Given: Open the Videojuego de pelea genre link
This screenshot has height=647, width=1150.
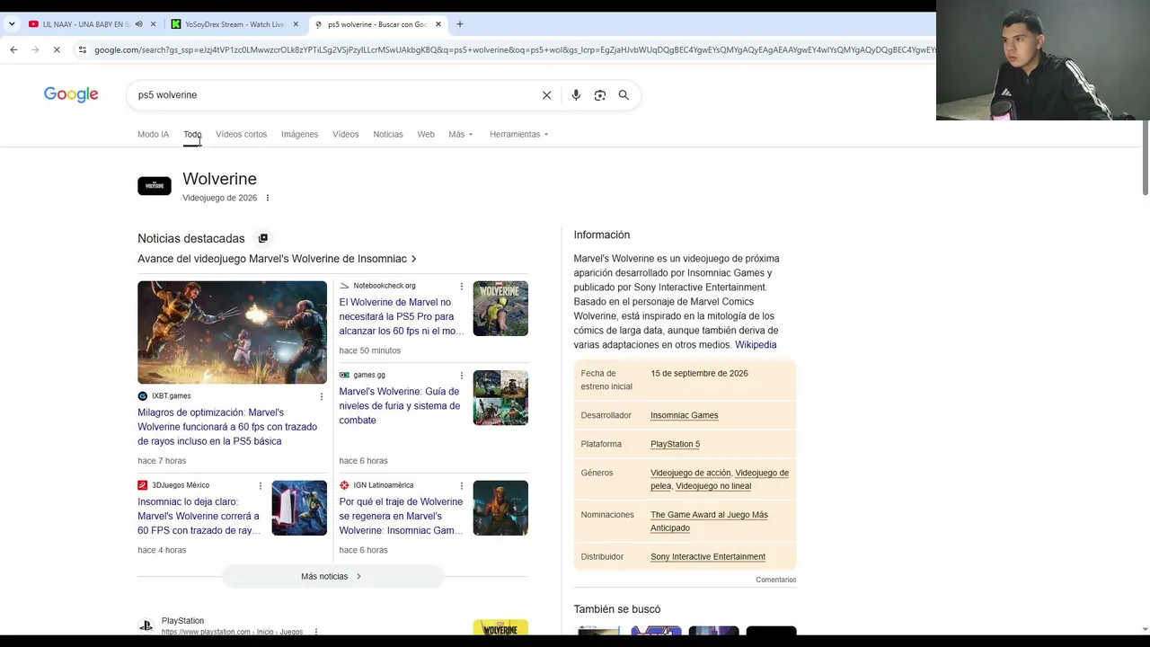Looking at the screenshot, I should [720, 479].
